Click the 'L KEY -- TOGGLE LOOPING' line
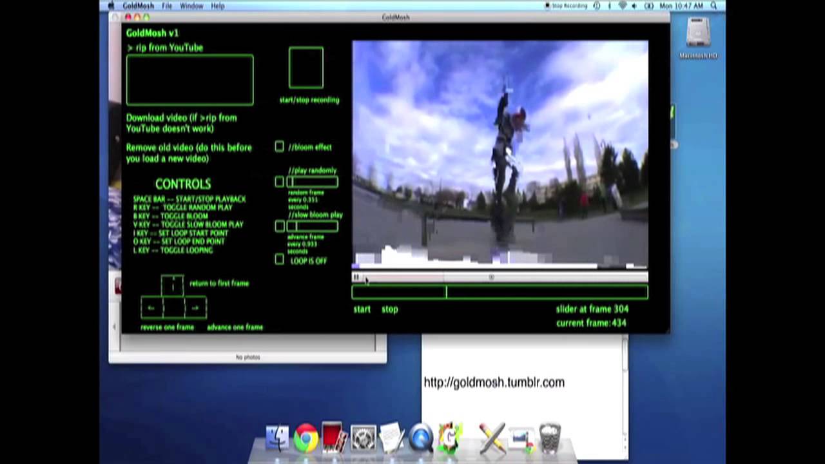The height and width of the screenshot is (464, 825). pyautogui.click(x=173, y=250)
